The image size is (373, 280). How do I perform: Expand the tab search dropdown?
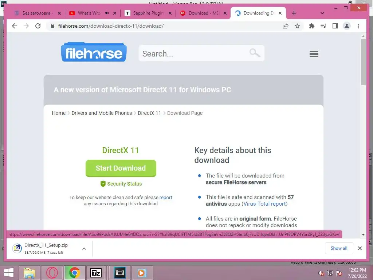pos(322,13)
